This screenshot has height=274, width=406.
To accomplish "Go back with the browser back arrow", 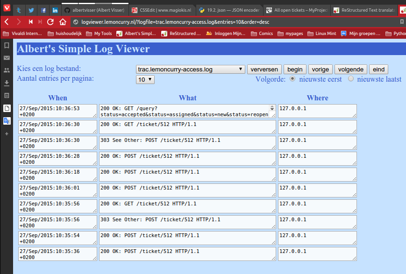I will [7, 22].
